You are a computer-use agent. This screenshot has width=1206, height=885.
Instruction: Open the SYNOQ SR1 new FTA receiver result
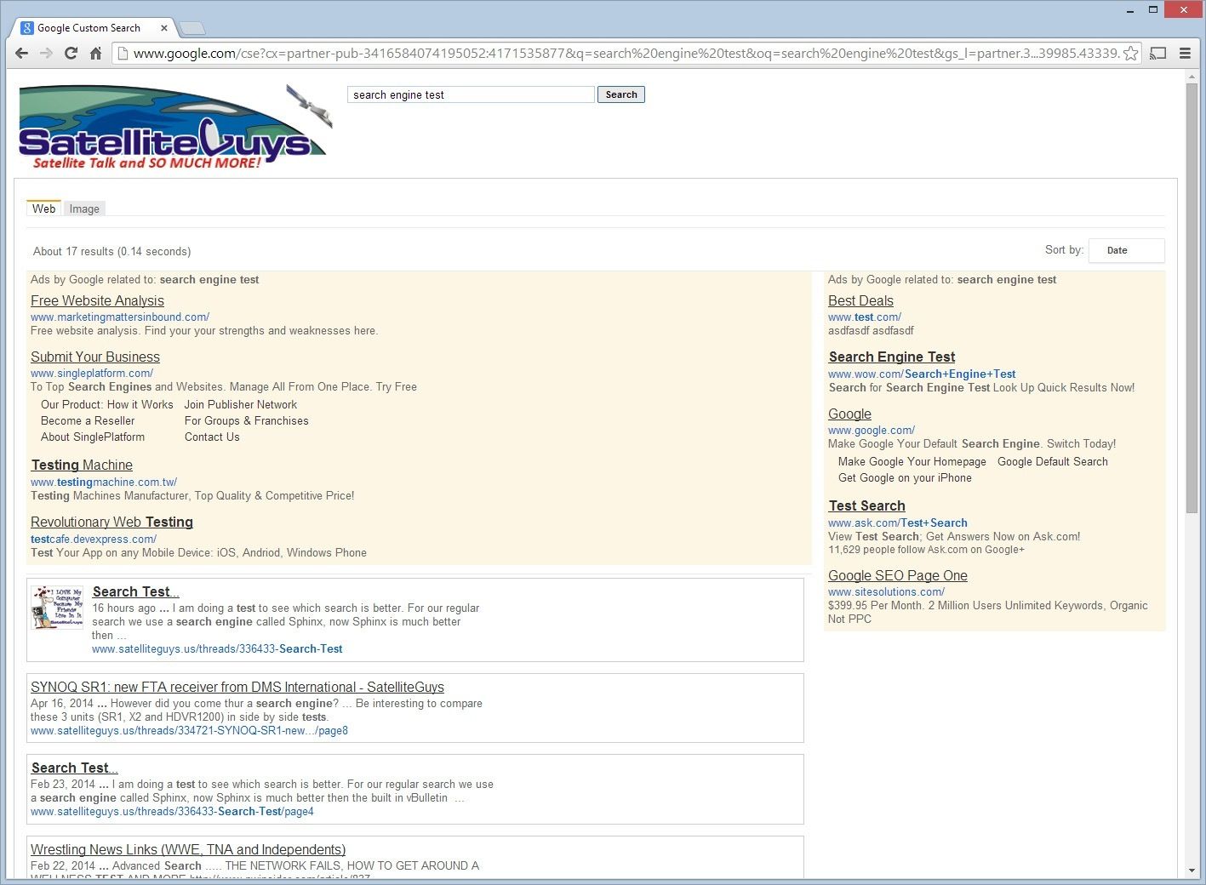(x=237, y=687)
